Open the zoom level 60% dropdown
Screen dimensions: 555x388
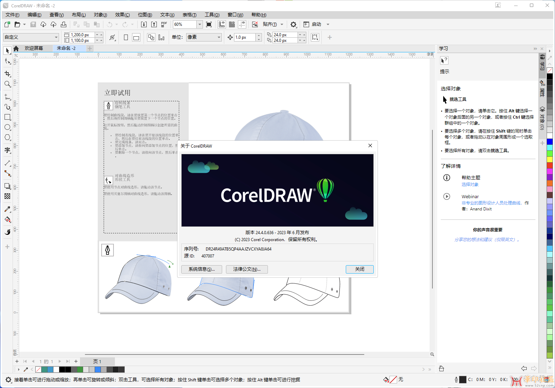pos(200,24)
